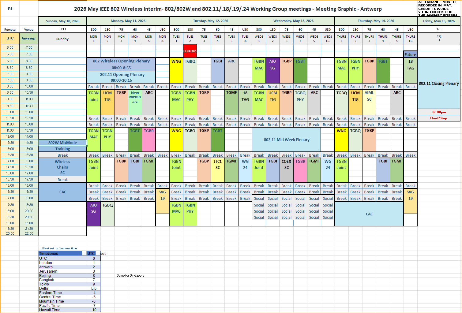Viewport: 462px width, 313px height.
Task: Open the Timezones column filter dropdown
Action: click(84, 253)
